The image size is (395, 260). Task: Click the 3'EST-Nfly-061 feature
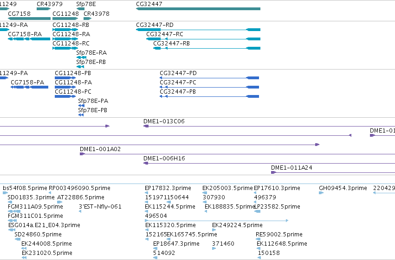pyautogui.click(x=80, y=211)
